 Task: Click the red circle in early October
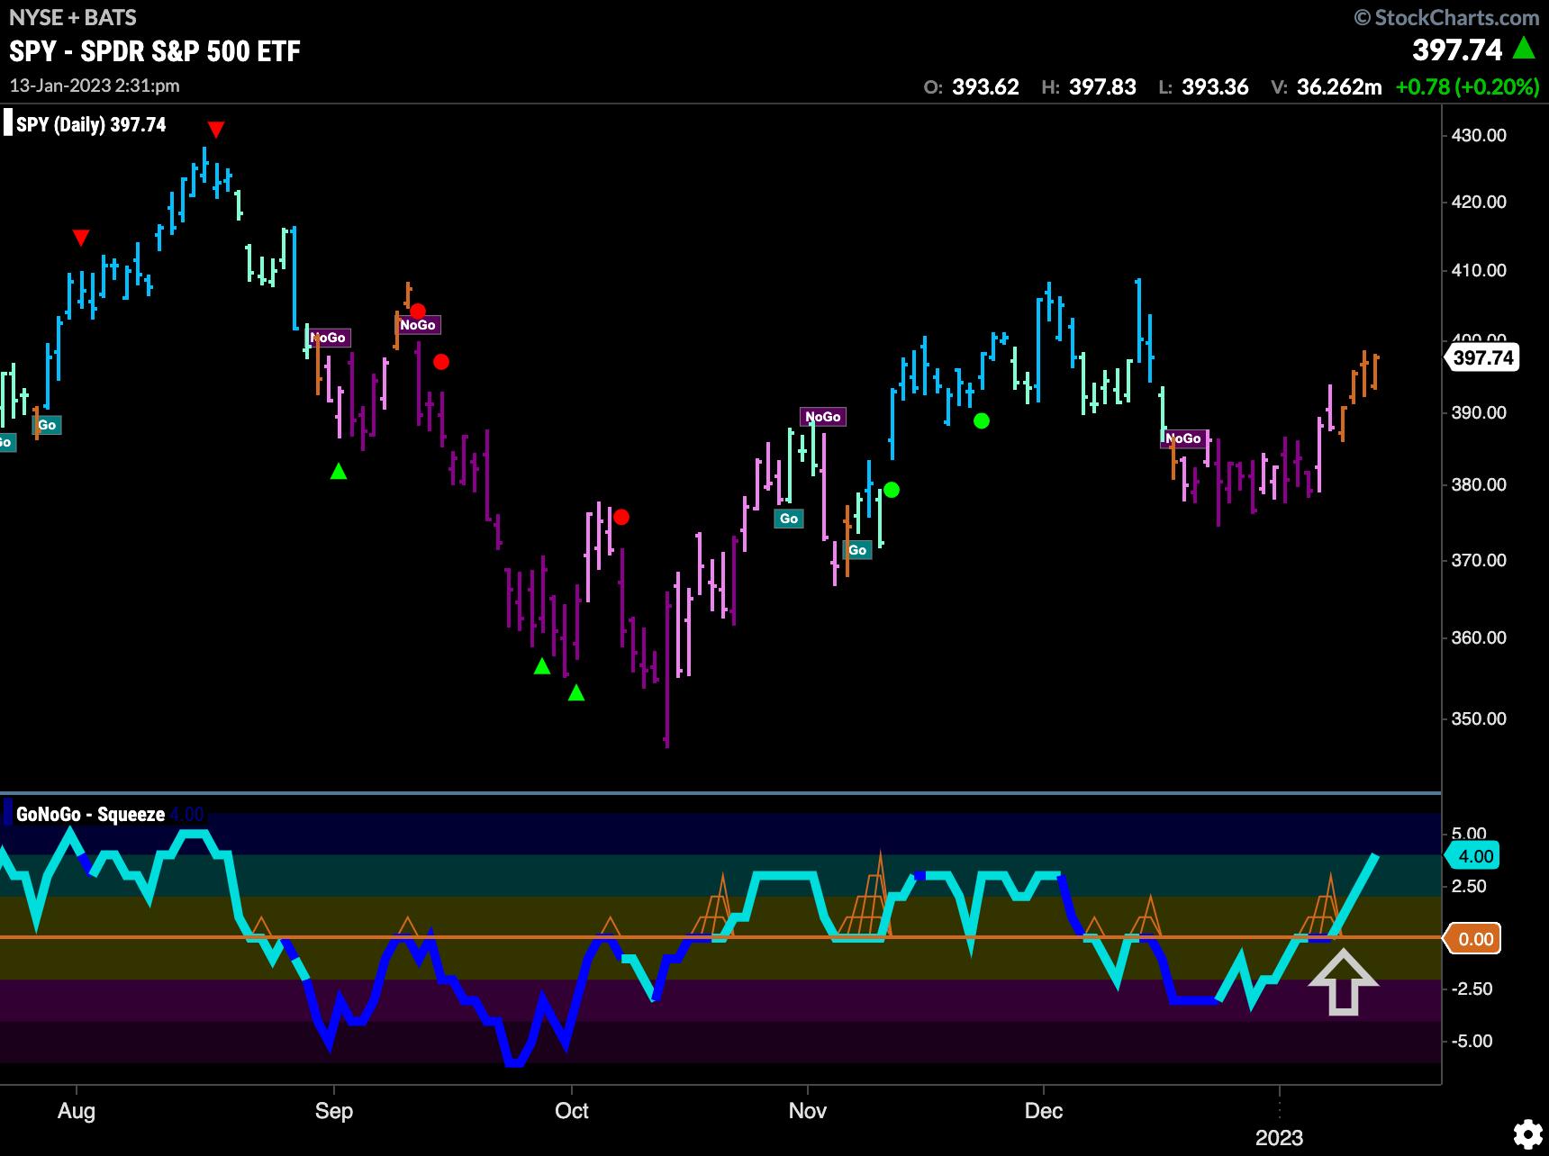(621, 517)
